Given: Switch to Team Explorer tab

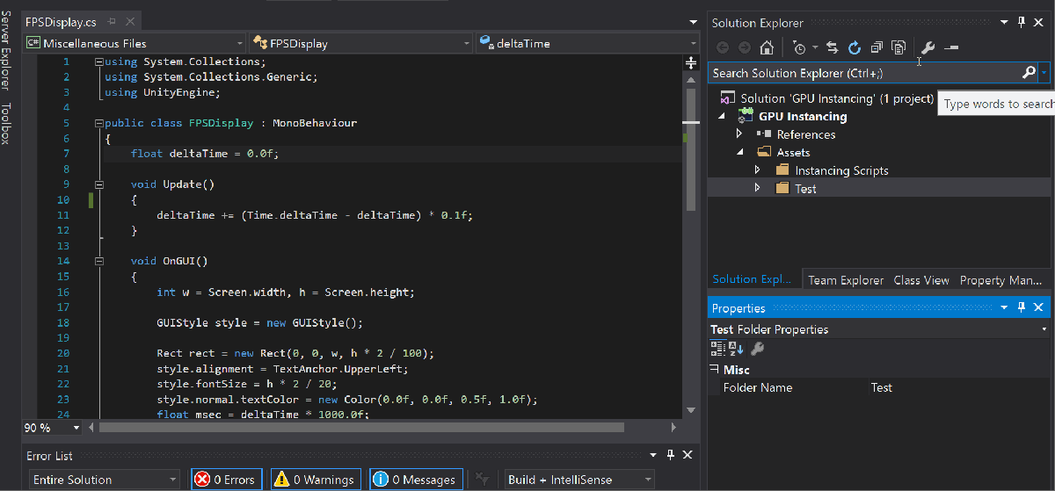Looking at the screenshot, I should (x=846, y=280).
